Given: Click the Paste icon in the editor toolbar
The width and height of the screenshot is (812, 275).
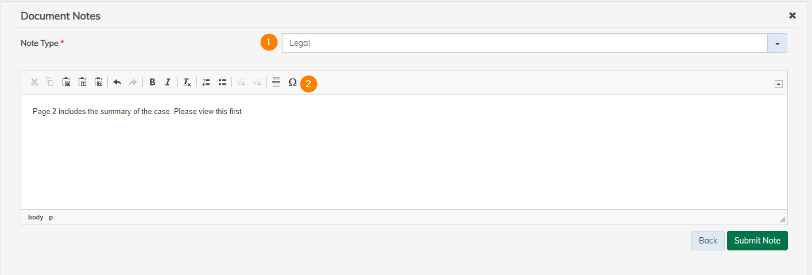Looking at the screenshot, I should click(67, 82).
